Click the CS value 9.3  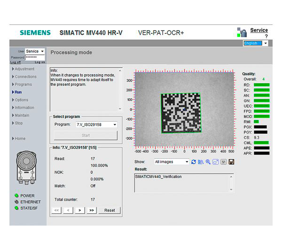[257, 138]
